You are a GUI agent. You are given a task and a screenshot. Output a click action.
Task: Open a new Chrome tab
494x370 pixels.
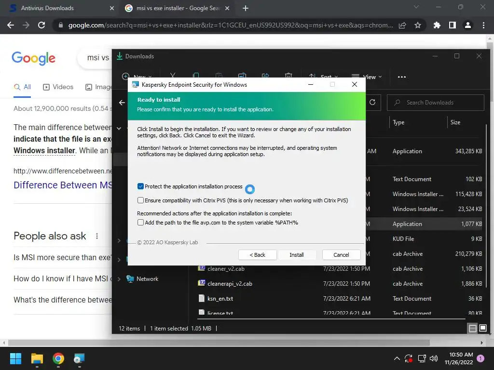(246, 8)
